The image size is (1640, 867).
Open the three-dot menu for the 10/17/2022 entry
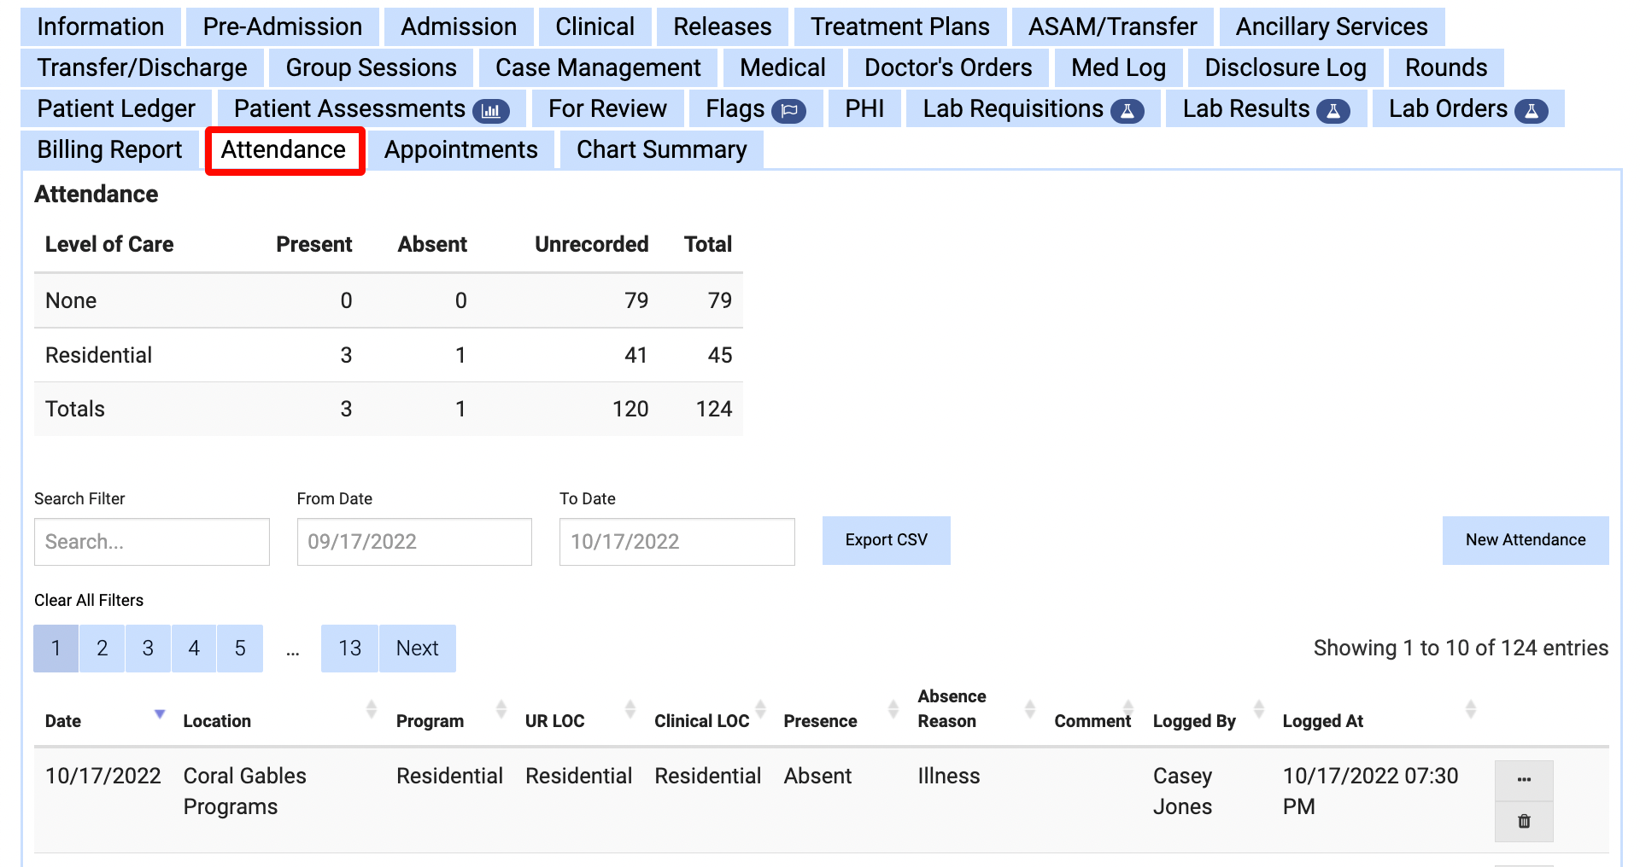click(x=1523, y=779)
